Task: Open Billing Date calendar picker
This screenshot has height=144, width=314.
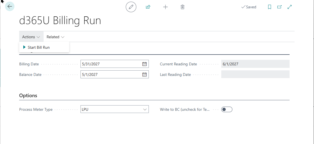Action: click(144, 64)
